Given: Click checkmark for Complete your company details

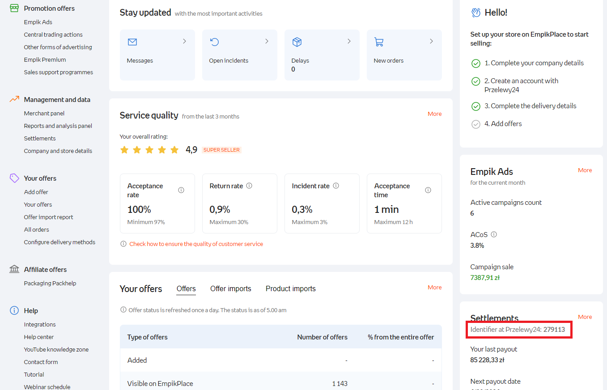Looking at the screenshot, I should click(476, 64).
